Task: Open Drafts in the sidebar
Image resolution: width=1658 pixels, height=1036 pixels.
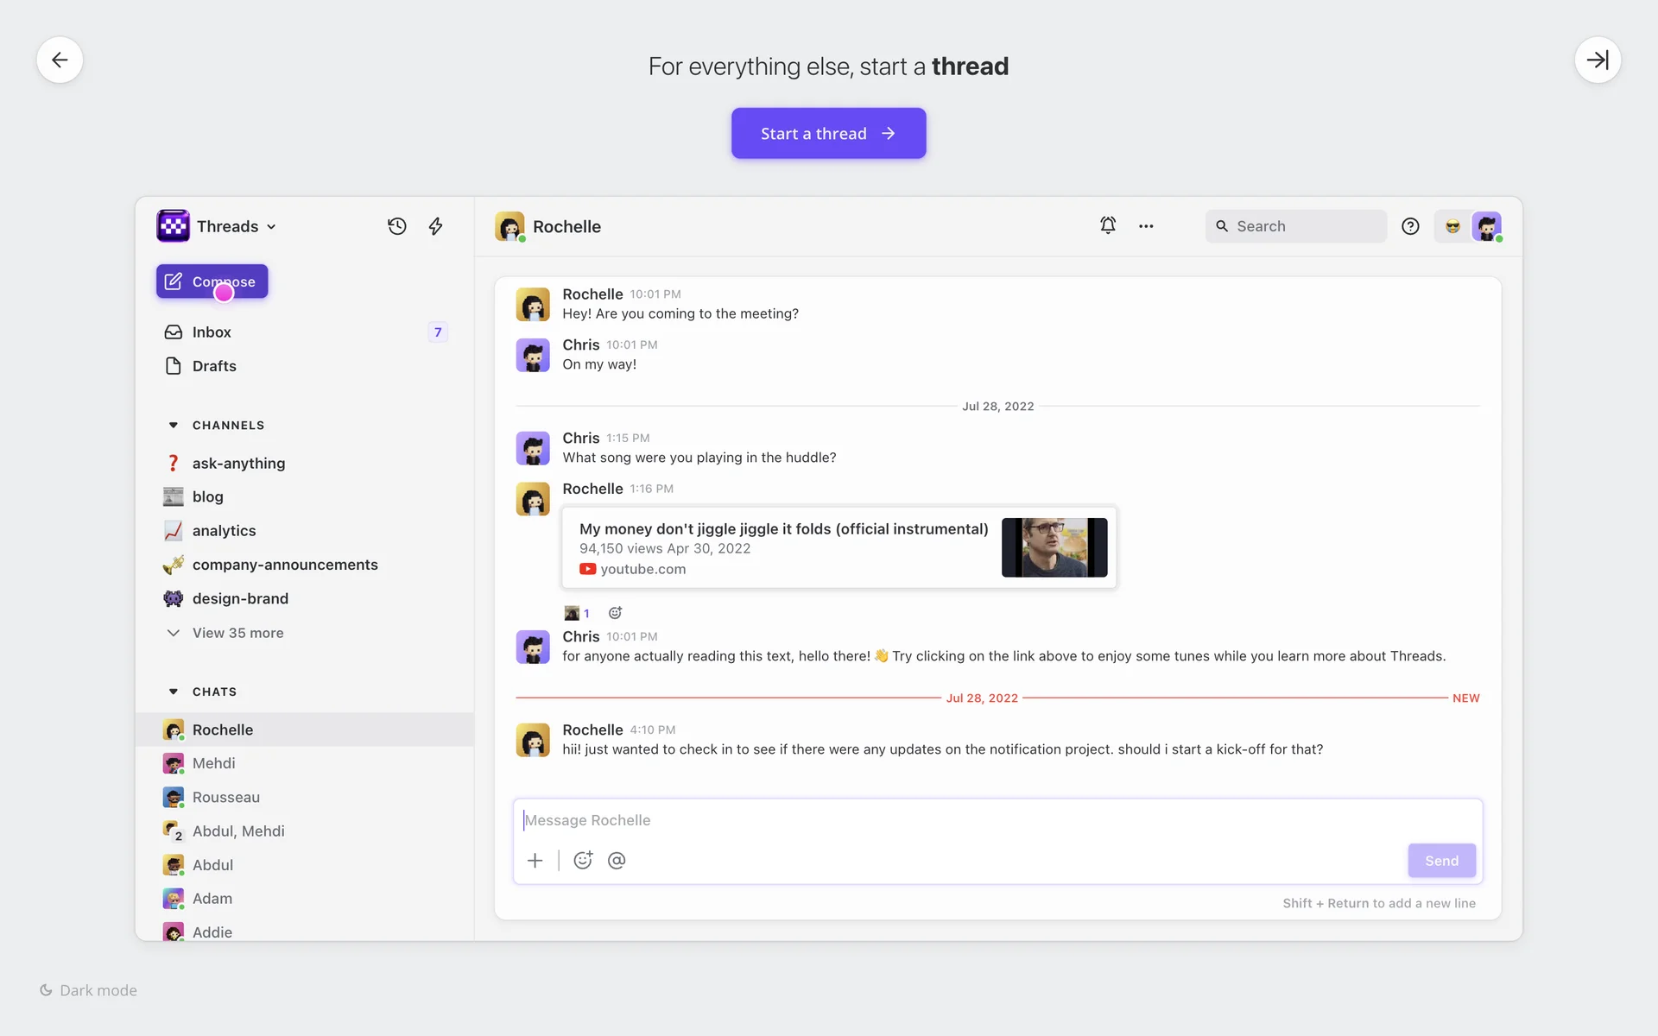Action: click(x=214, y=366)
